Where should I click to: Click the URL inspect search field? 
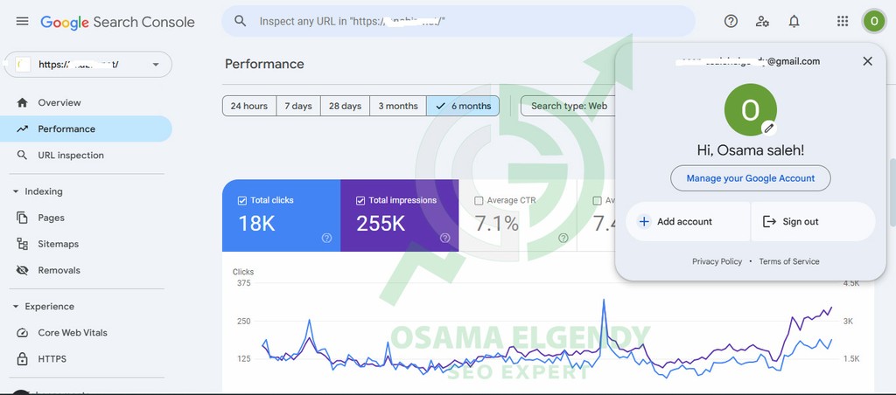click(455, 21)
